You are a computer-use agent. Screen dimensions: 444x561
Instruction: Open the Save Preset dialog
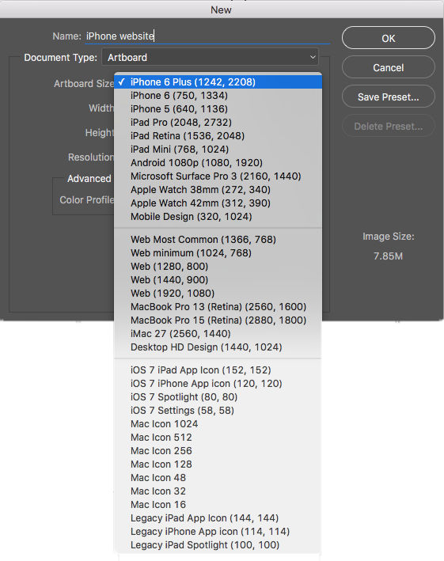[x=388, y=97]
